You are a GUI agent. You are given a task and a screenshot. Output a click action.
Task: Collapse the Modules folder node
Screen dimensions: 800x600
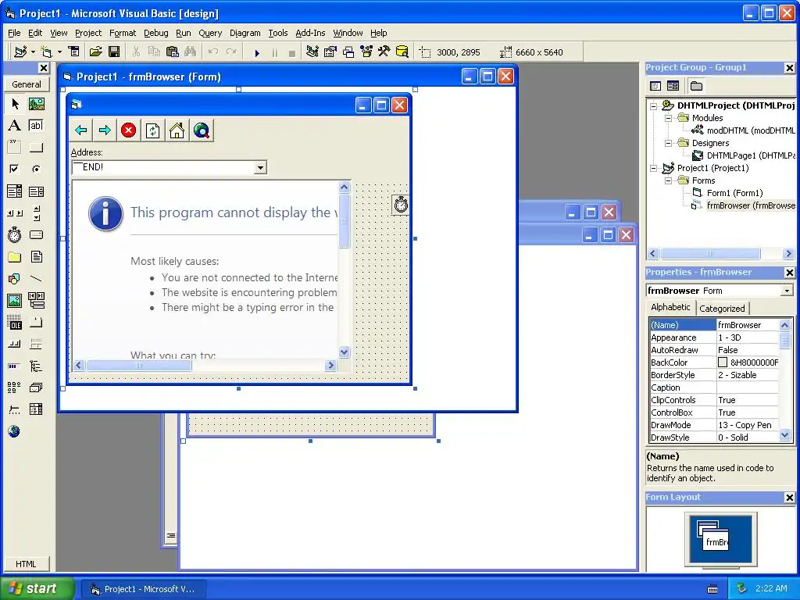click(668, 118)
